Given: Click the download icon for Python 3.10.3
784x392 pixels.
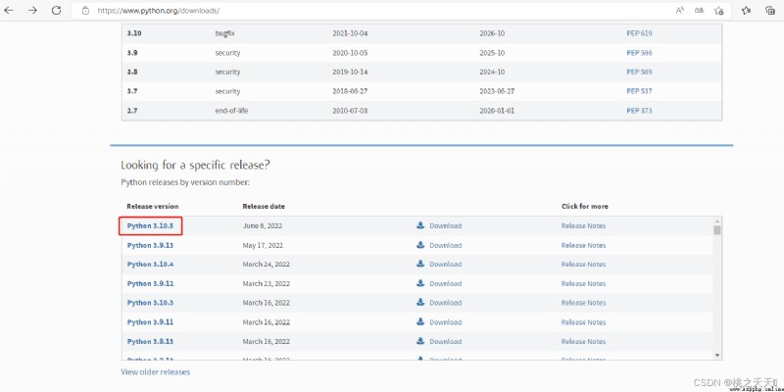Looking at the screenshot, I should click(420, 303).
